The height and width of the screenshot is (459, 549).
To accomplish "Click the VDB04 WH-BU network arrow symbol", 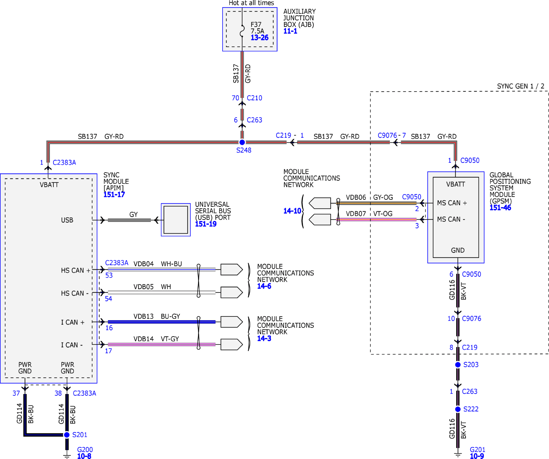I will [232, 269].
